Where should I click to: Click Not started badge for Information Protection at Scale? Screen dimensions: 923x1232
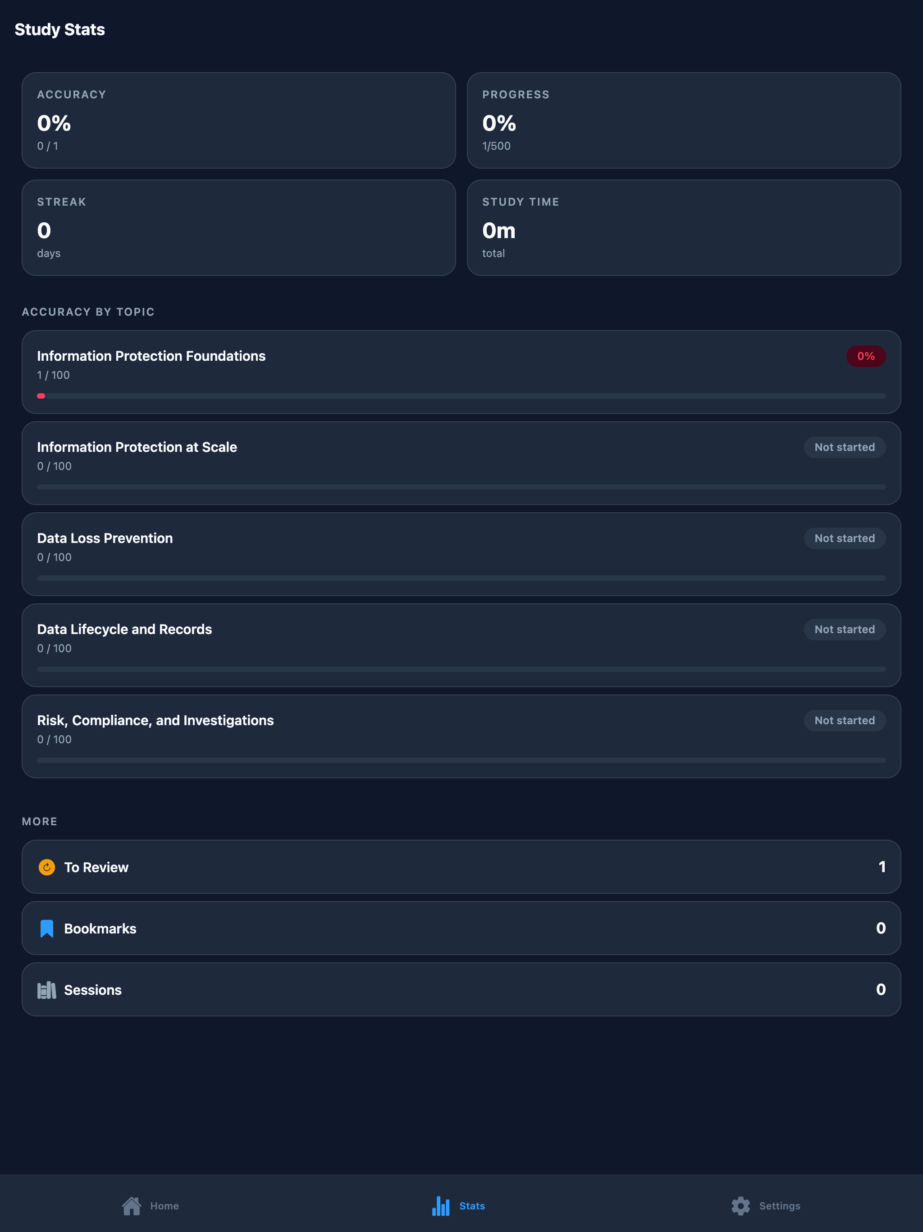pyautogui.click(x=845, y=447)
